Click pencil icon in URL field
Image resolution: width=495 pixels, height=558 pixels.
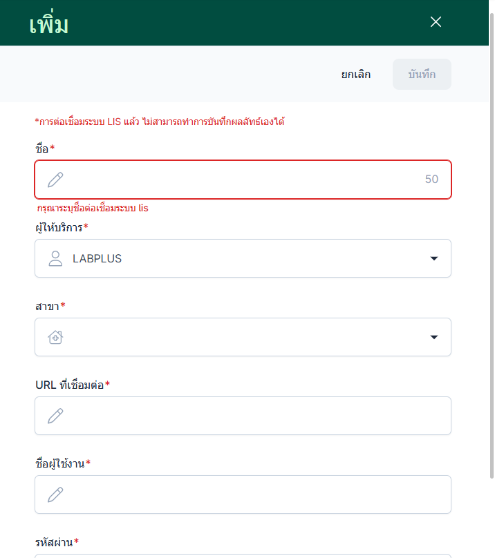tap(55, 416)
